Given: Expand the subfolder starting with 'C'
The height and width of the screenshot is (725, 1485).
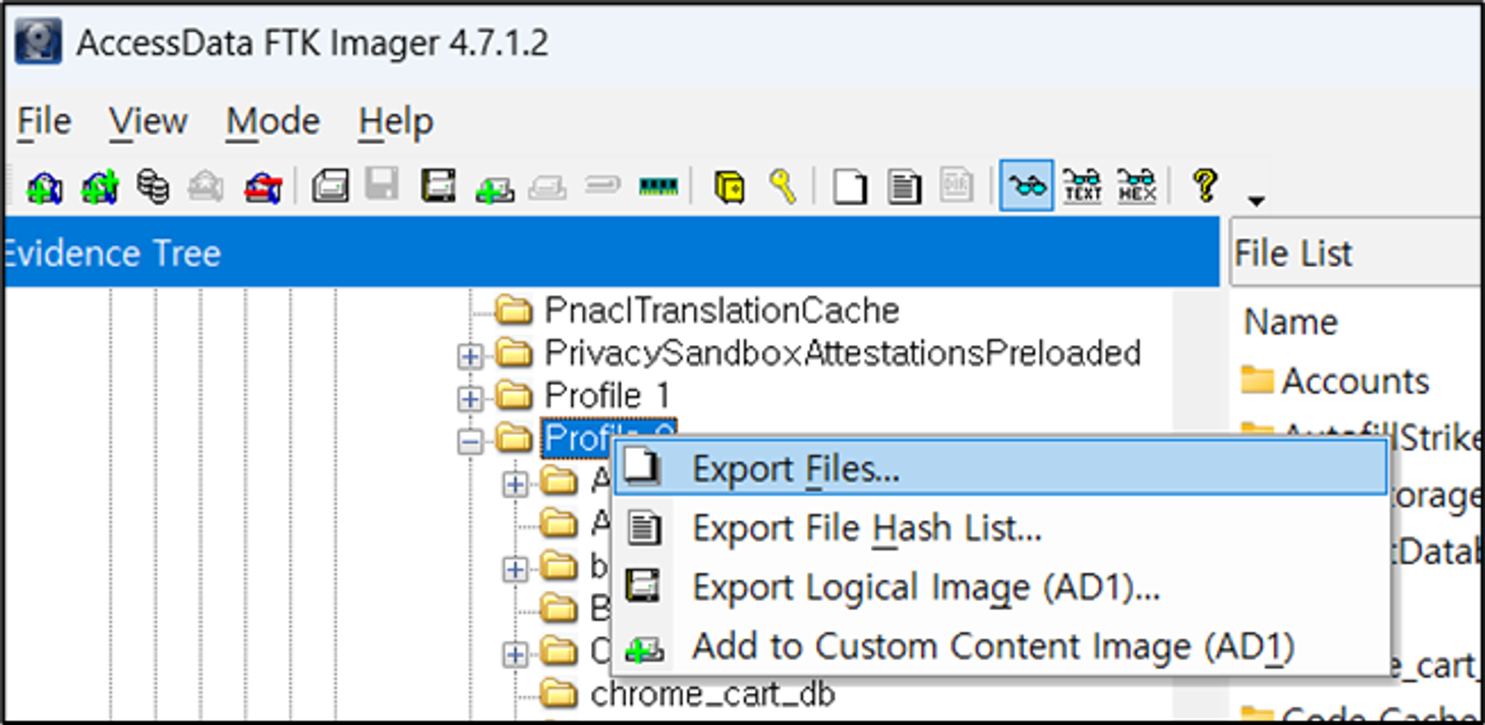Looking at the screenshot, I should pos(515,655).
